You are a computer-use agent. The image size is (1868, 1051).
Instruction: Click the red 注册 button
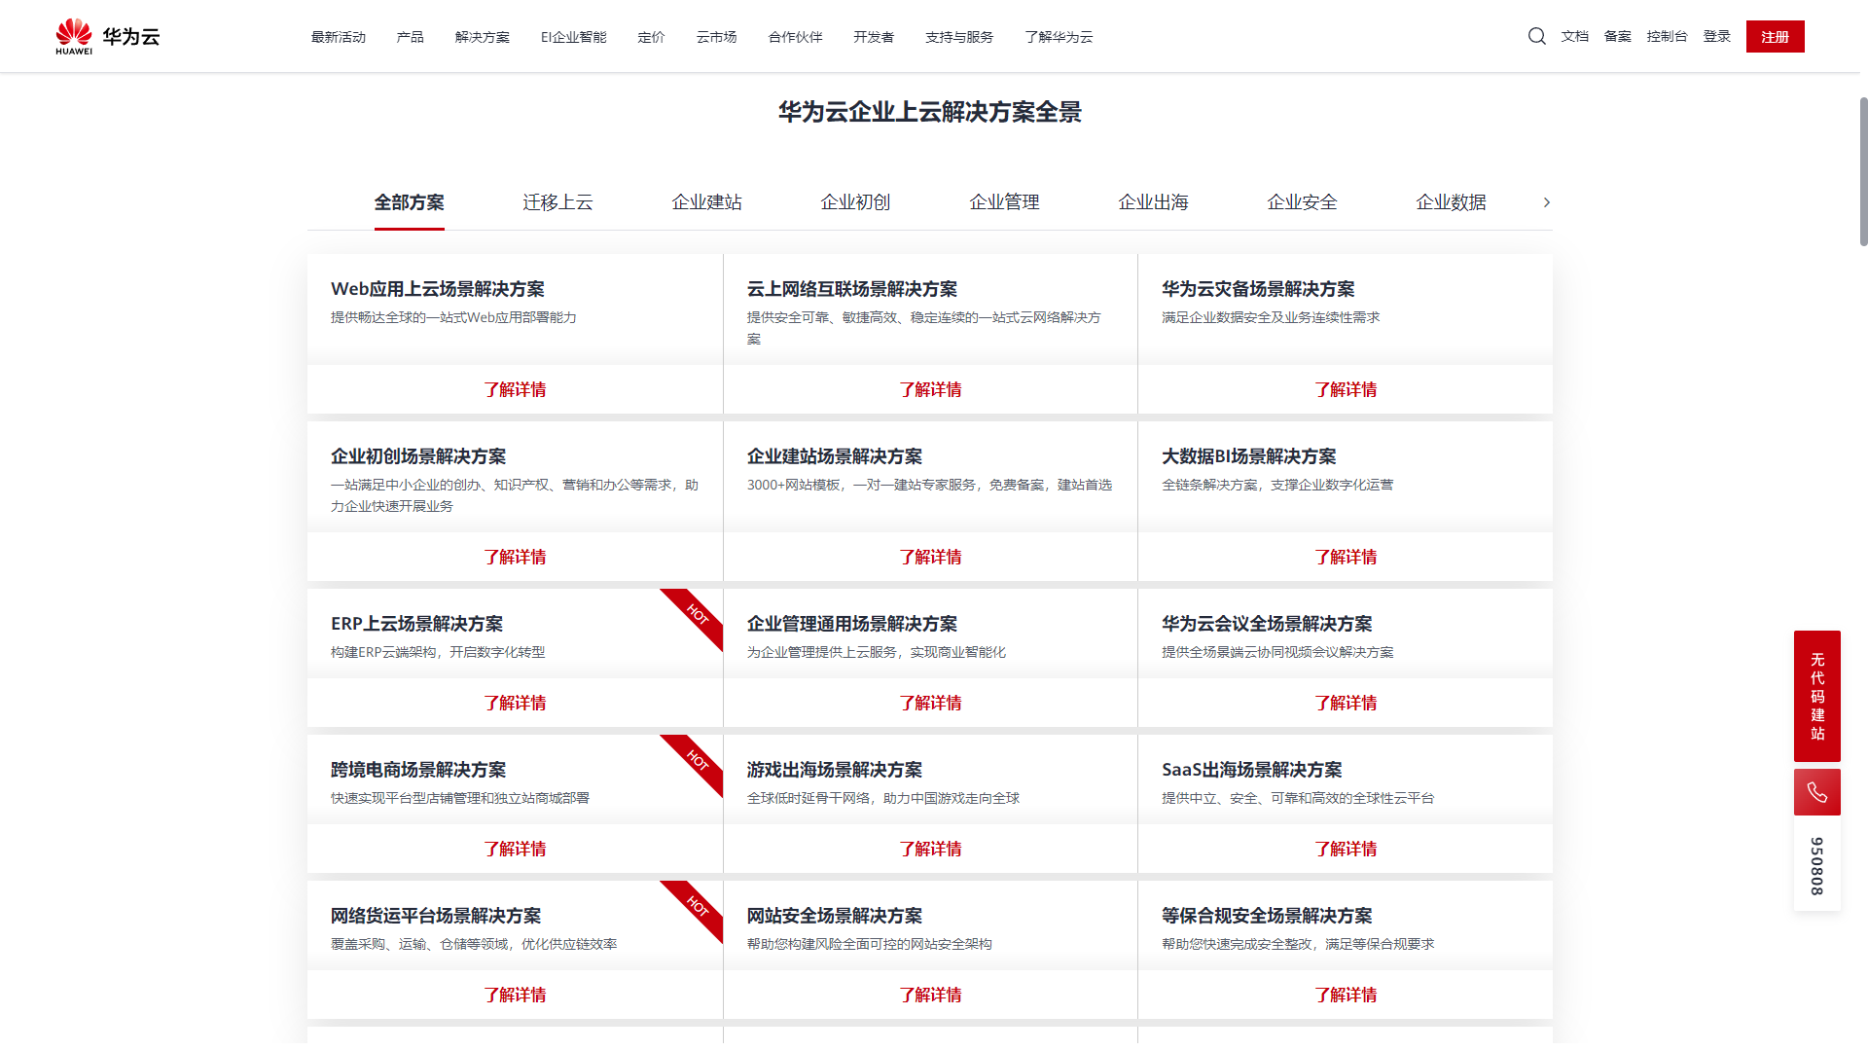tap(1775, 37)
